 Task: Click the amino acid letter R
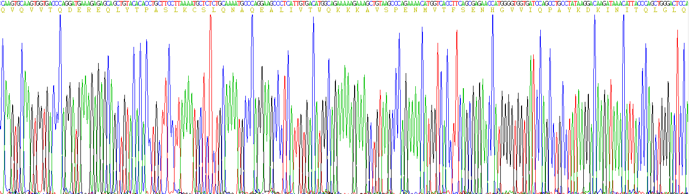coord(89,10)
